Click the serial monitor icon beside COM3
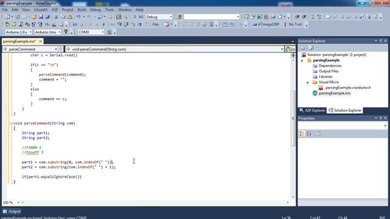The width and height of the screenshot is (390, 219). click(109, 32)
